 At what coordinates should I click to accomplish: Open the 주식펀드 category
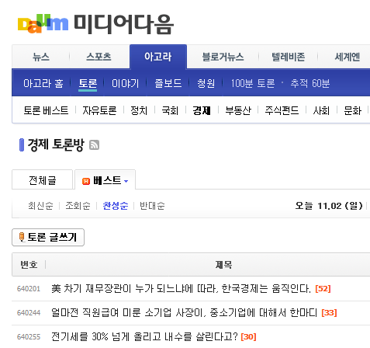282,110
